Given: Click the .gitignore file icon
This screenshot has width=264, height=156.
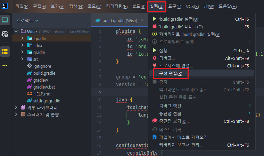Looking at the screenshot, I should pyautogui.click(x=30, y=66).
